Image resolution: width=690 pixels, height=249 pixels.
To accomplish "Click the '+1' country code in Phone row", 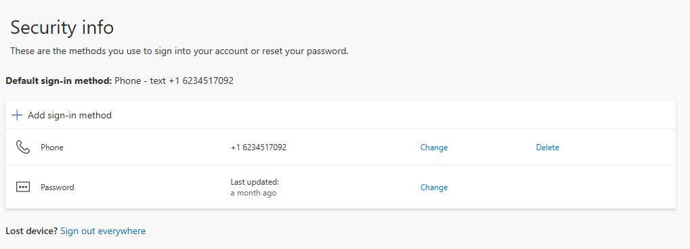I will pos(235,148).
